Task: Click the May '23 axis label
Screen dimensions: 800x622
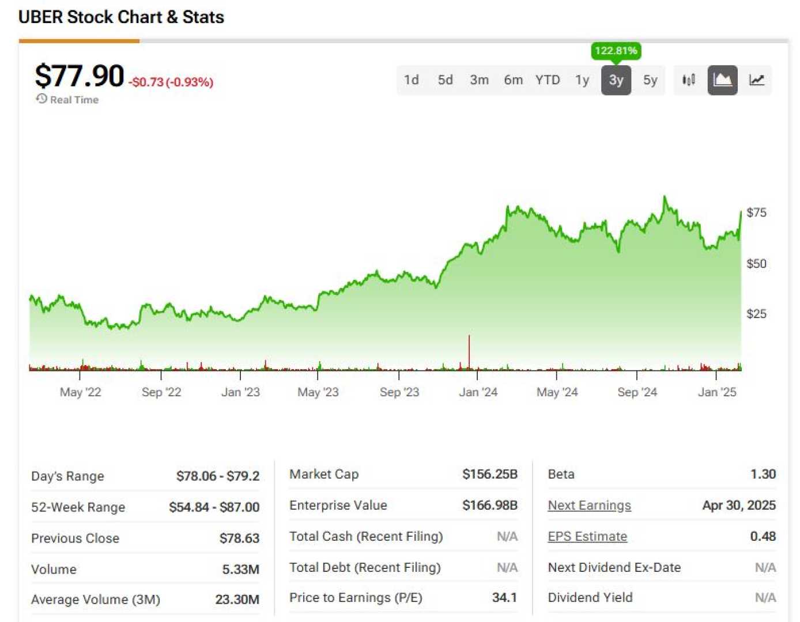Action: point(318,392)
